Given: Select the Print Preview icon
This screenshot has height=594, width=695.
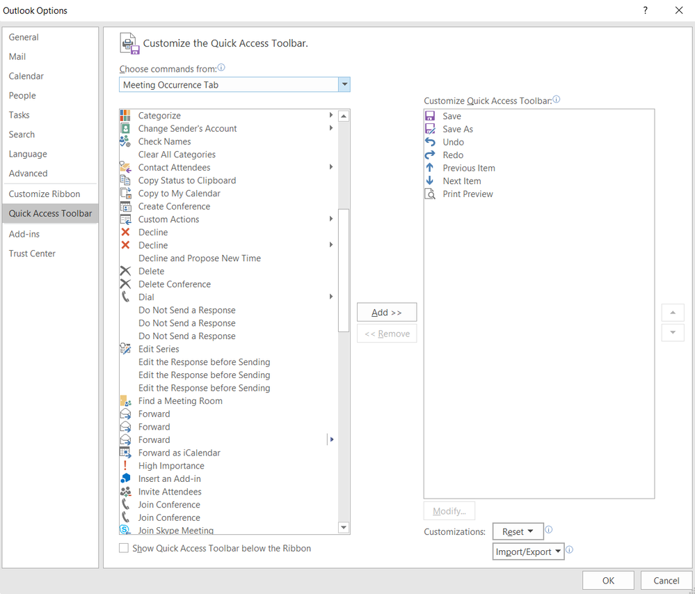Looking at the screenshot, I should pos(430,194).
